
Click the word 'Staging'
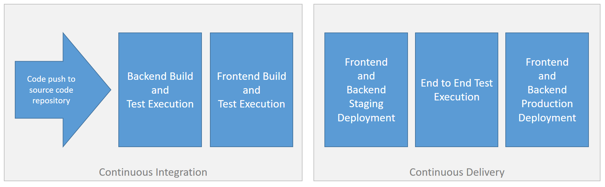click(x=366, y=104)
